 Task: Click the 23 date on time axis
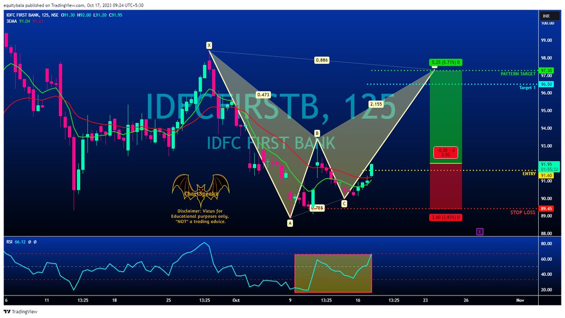tap(426, 300)
